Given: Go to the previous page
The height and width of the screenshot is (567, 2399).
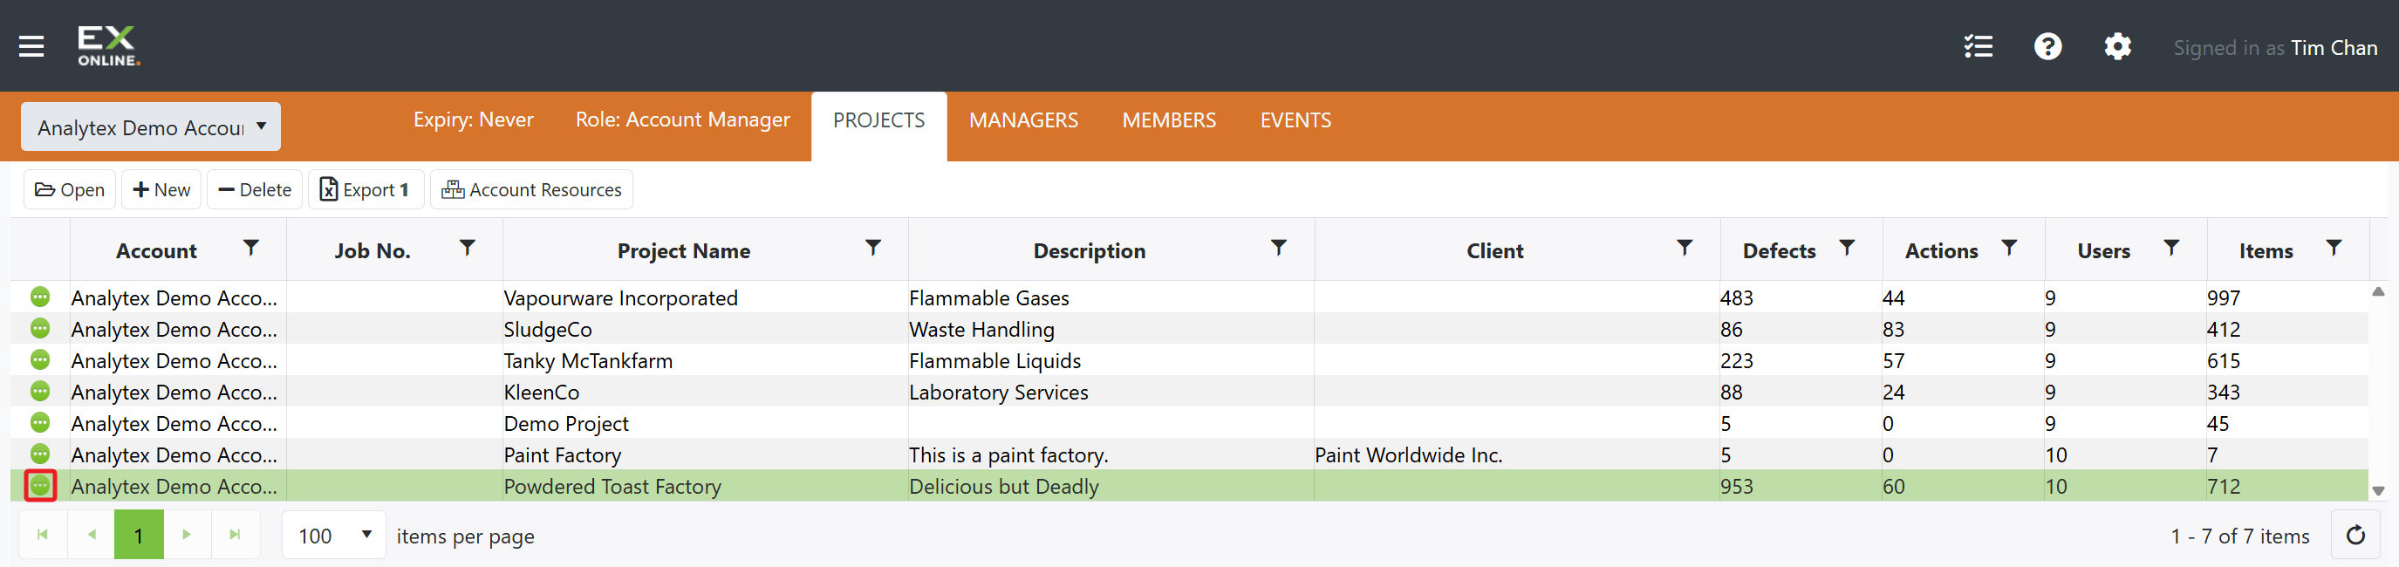Looking at the screenshot, I should point(92,535).
